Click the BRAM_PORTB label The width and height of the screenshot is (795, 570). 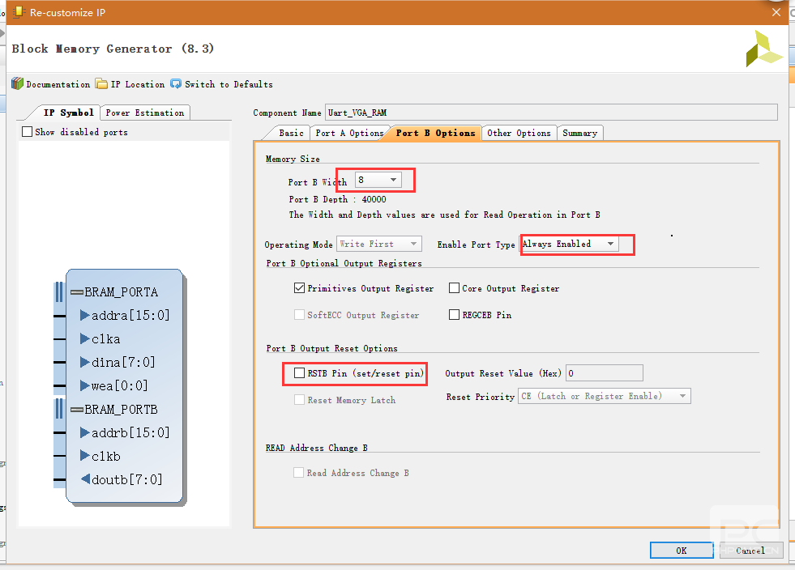point(122,410)
